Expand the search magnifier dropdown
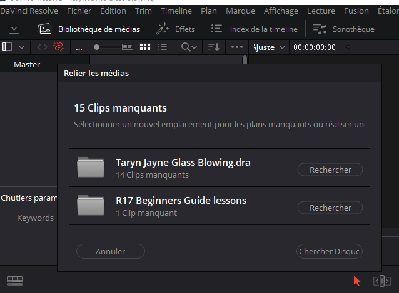The image size is (399, 293). coord(189,47)
